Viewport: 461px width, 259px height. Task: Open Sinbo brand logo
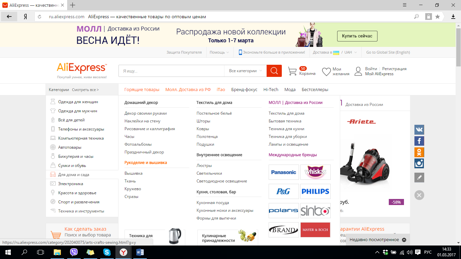pos(316,210)
